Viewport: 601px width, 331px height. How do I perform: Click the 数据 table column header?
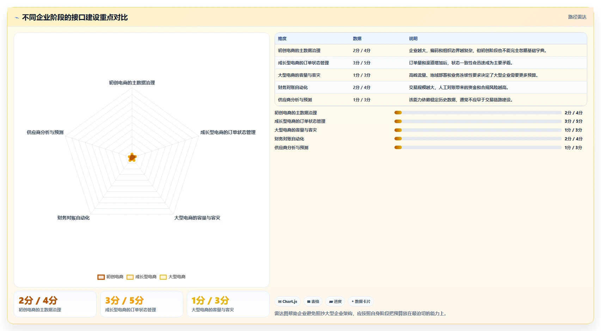[x=357, y=39]
